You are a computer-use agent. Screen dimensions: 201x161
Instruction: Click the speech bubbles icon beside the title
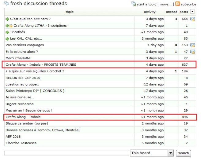coord(6,4)
